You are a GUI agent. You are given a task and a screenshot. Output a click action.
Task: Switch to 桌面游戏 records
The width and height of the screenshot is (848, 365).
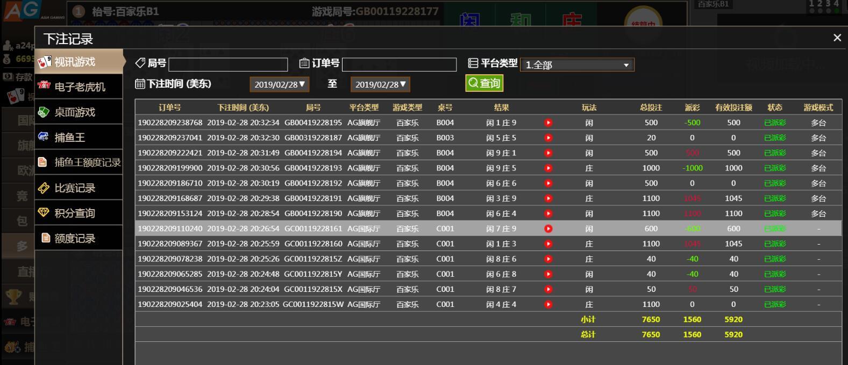pyautogui.click(x=79, y=112)
